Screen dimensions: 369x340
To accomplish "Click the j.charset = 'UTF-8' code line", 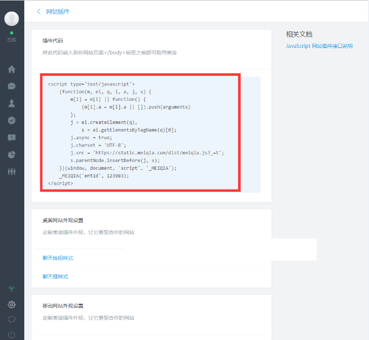I will point(98,145).
